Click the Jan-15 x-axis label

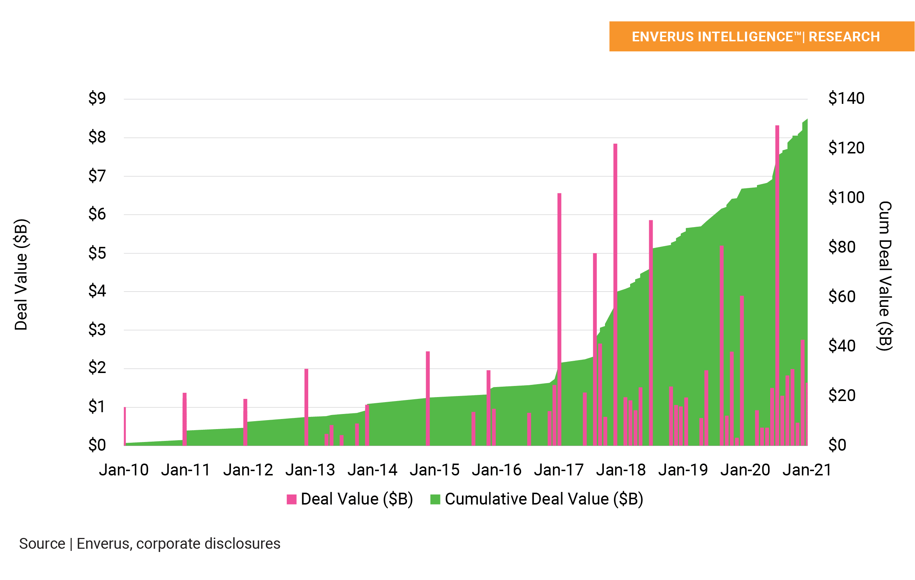coord(434,470)
